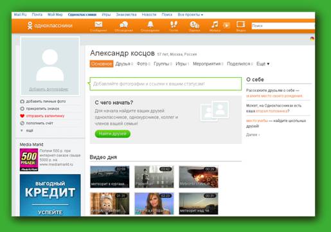Open the 00:29 fire crater video thumbnail

199,177
